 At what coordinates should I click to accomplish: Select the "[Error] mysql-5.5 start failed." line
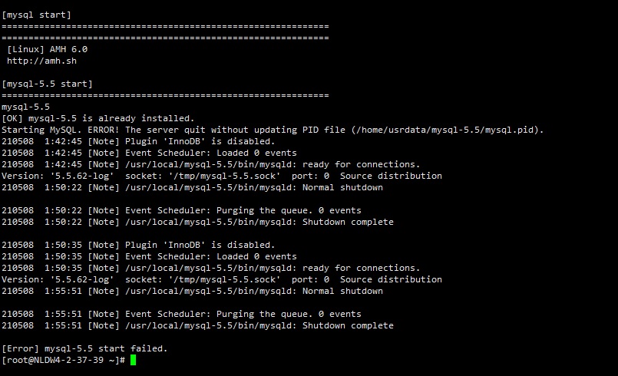(84, 348)
